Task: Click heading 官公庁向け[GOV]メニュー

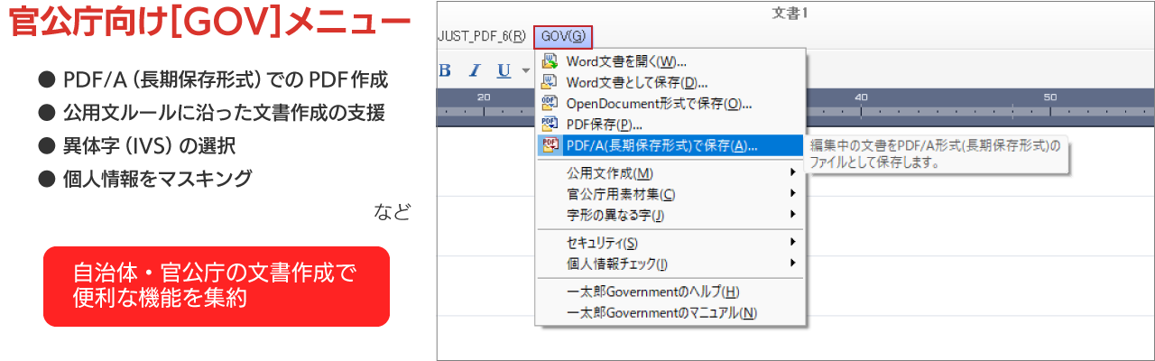Action: (x=211, y=23)
